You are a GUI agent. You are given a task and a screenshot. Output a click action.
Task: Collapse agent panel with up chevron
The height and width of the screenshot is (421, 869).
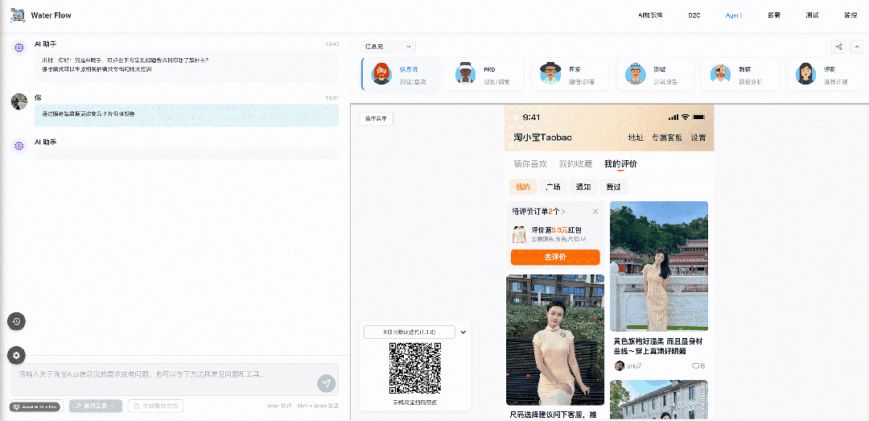(857, 47)
